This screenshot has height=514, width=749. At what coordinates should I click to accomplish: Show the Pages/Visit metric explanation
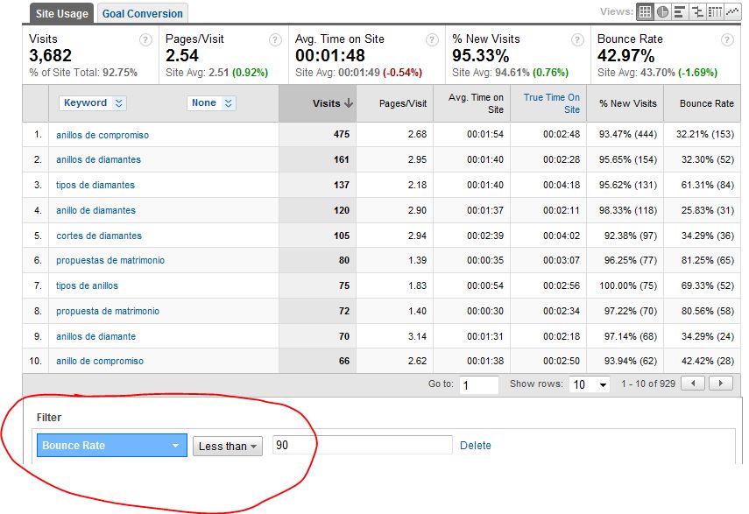click(276, 39)
